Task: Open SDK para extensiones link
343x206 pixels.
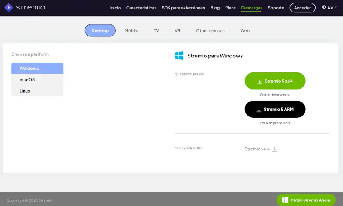Action: [x=184, y=8]
